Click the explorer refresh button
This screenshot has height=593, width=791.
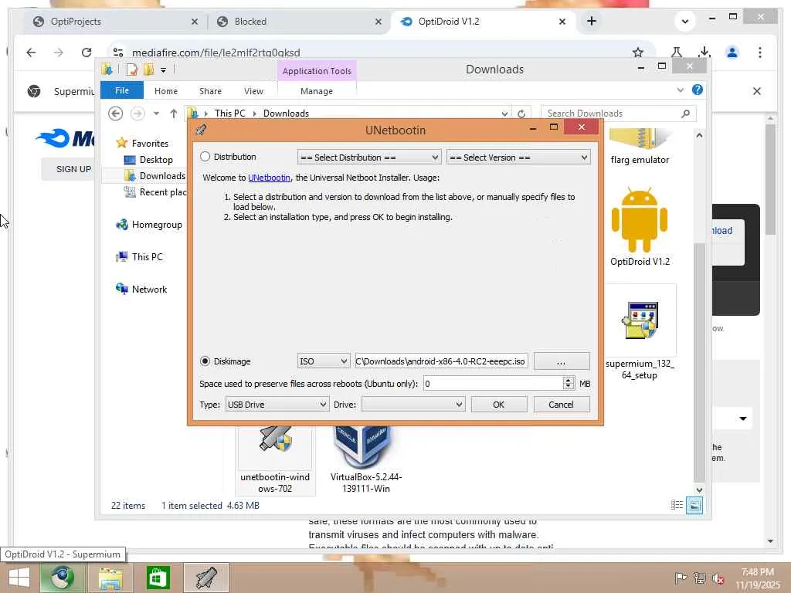pyautogui.click(x=521, y=114)
